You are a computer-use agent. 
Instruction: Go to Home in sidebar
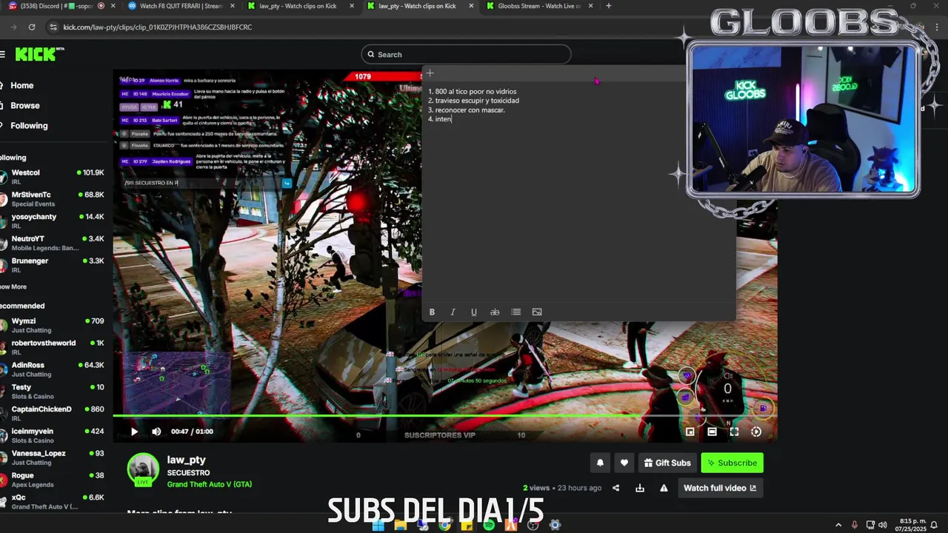(22, 85)
